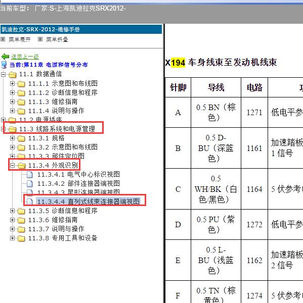Click folder icon of 11.3.6 维修指南
Image resolution: width=303 pixels, height=303 pixels.
(21, 220)
